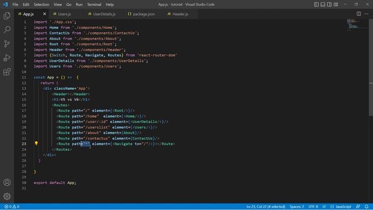Open the Explorer view in activity bar
Image resolution: width=373 pixels, height=210 pixels.
[7, 16]
